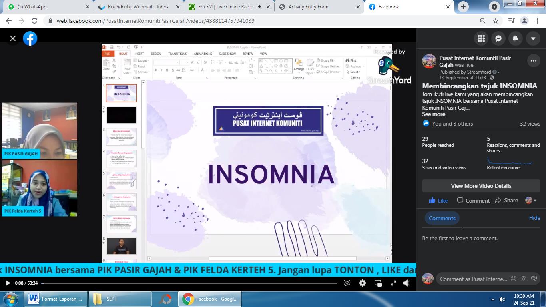The height and width of the screenshot is (307, 546).
Task: Hide the comments section
Action: pos(534,218)
